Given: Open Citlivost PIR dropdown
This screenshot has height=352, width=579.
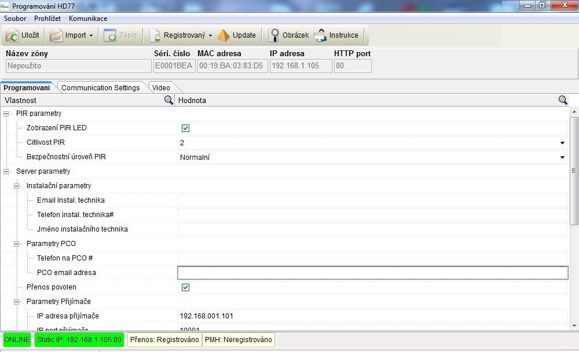Looking at the screenshot, I should (x=562, y=143).
